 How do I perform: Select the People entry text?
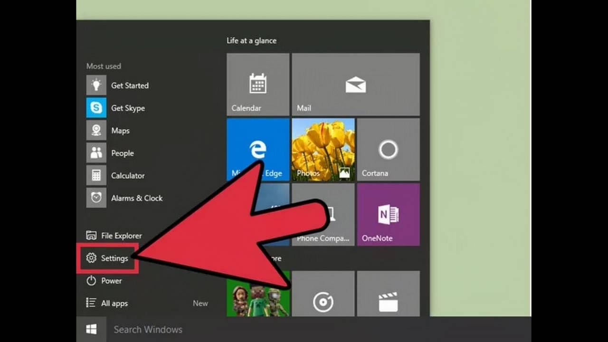(x=122, y=153)
